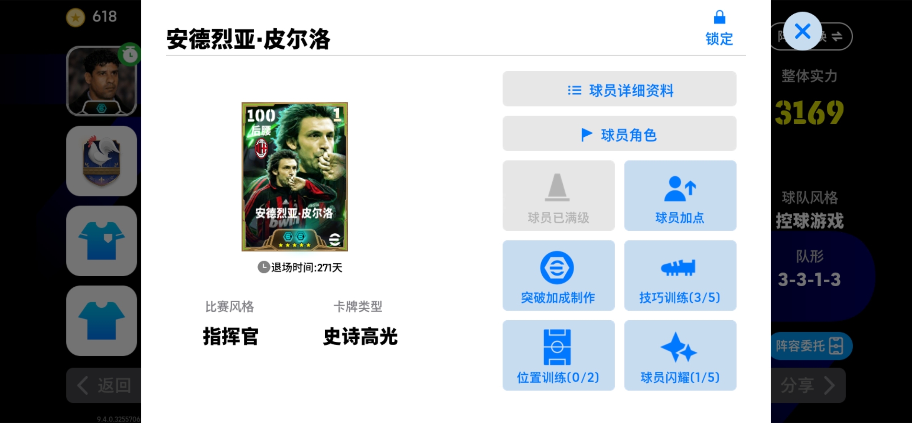Select the manager portrait on left

click(x=102, y=81)
